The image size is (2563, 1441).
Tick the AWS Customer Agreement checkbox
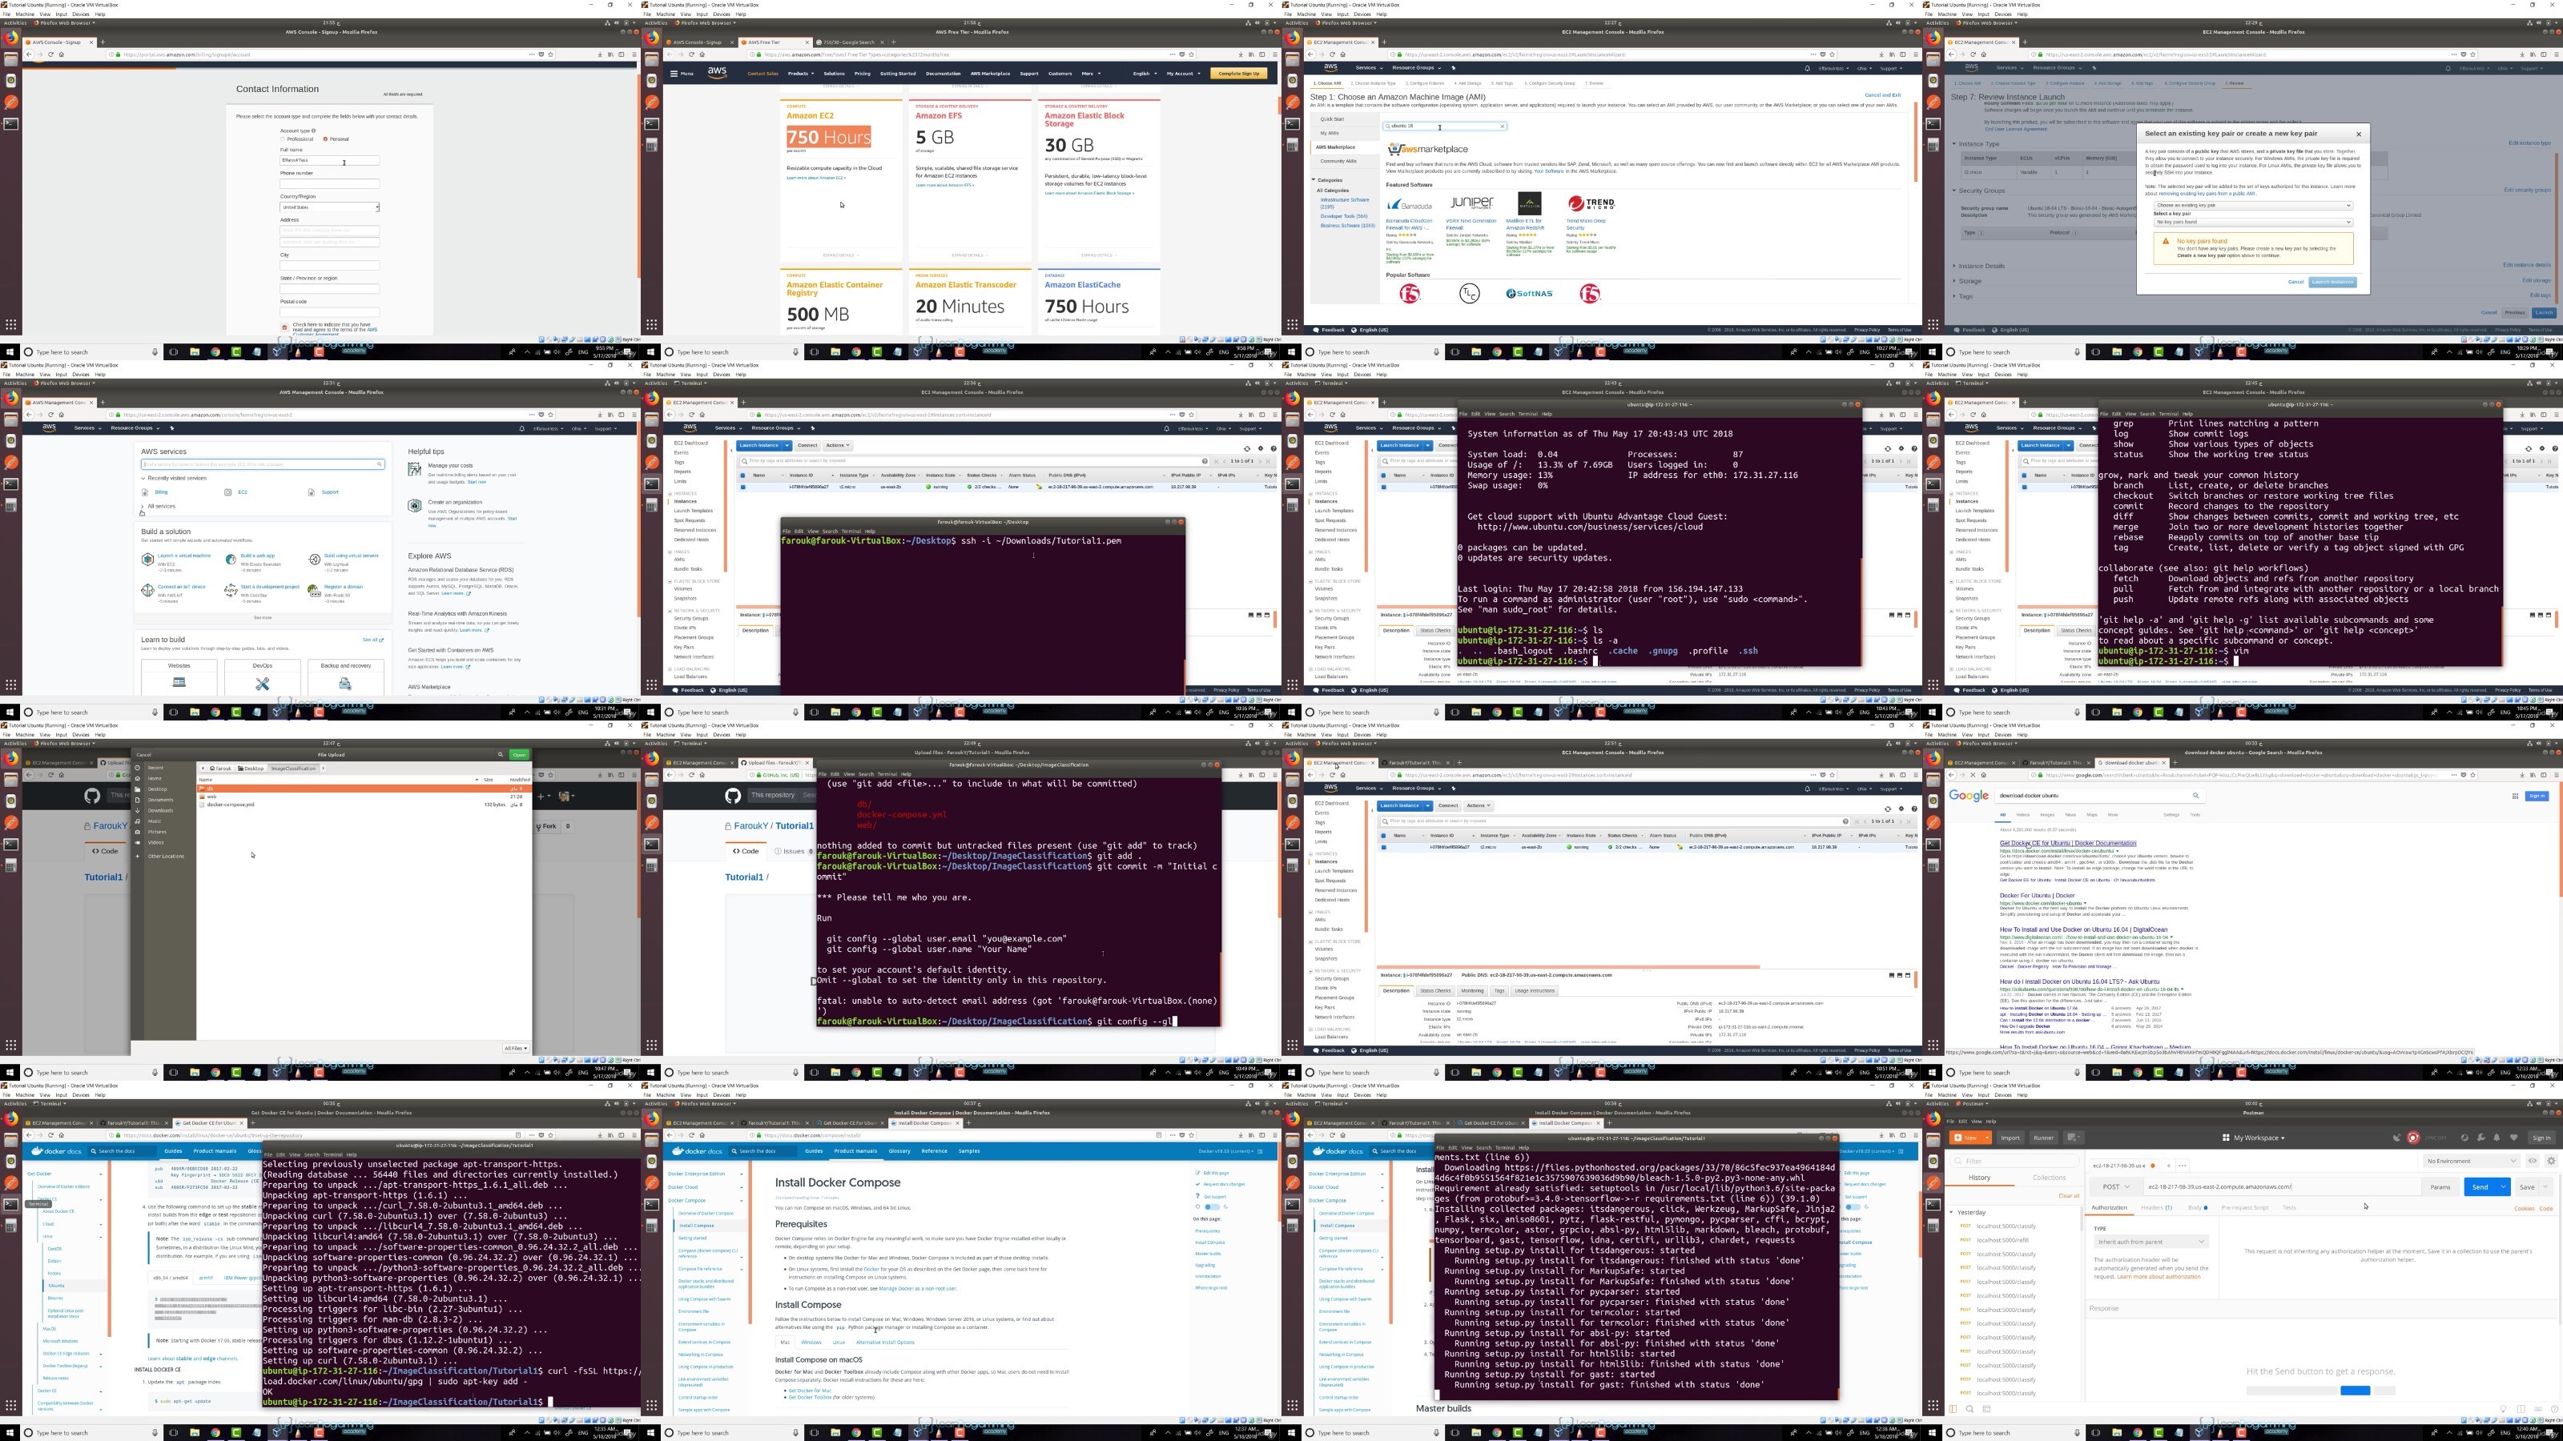coord(284,327)
